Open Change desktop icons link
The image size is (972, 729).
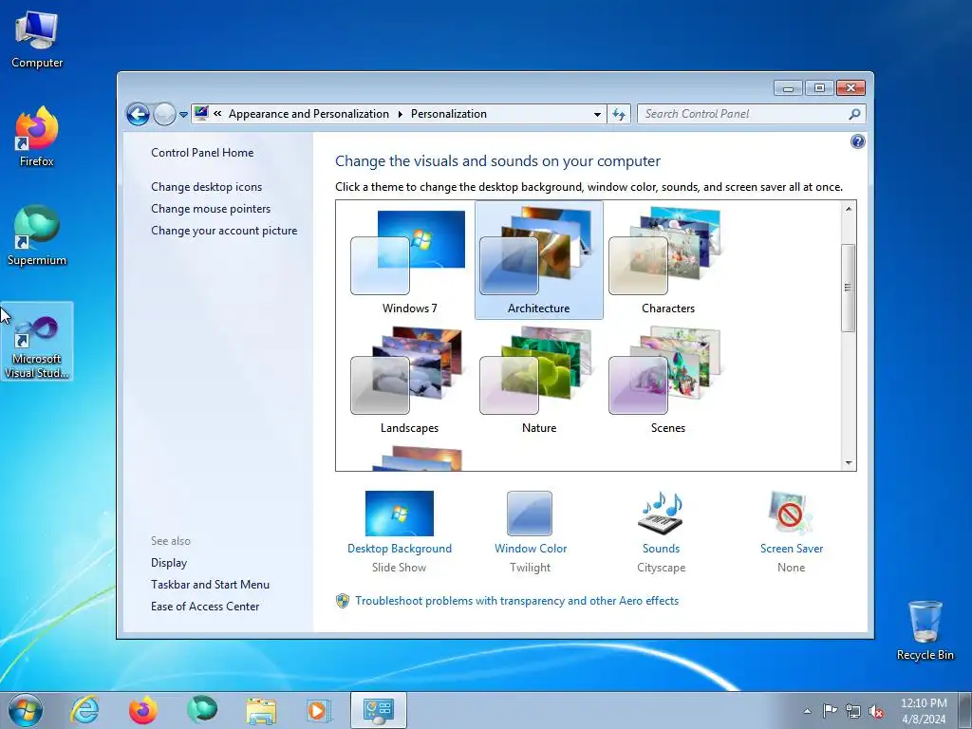pos(206,187)
